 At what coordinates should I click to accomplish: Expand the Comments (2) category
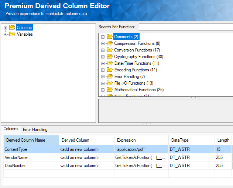pyautogui.click(x=103, y=37)
